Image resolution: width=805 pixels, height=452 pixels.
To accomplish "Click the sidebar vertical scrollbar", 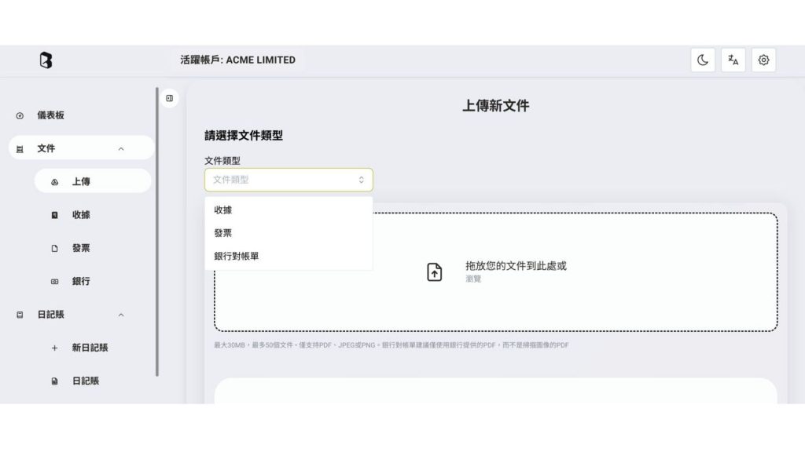I will click(157, 231).
